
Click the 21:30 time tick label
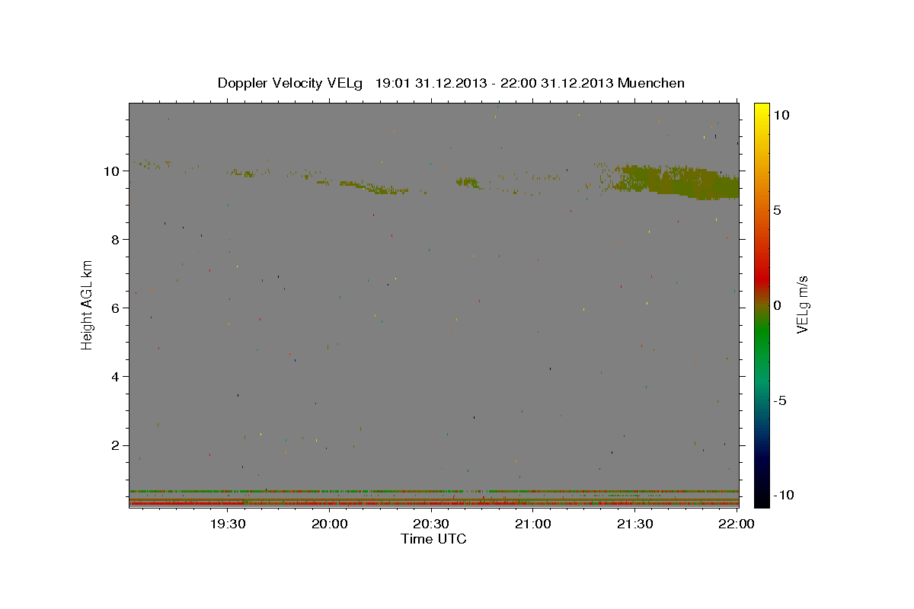pyautogui.click(x=634, y=524)
